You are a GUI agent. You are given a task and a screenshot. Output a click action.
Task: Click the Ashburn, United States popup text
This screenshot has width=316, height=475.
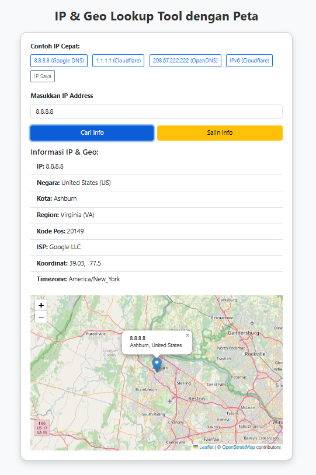pyautogui.click(x=156, y=345)
